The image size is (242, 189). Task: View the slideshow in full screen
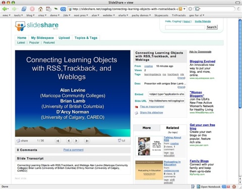[x=122, y=140]
